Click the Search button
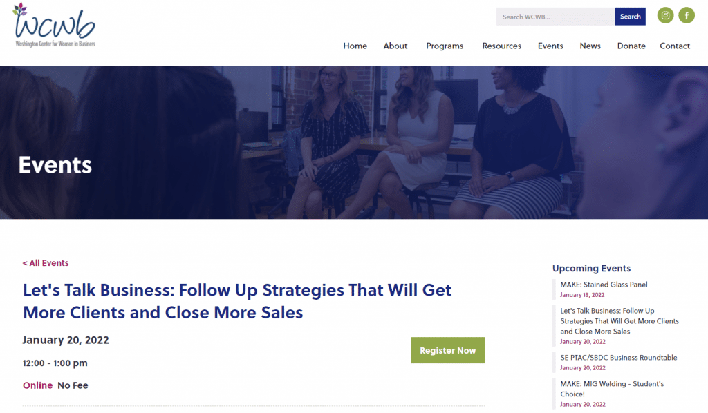 pyautogui.click(x=630, y=17)
